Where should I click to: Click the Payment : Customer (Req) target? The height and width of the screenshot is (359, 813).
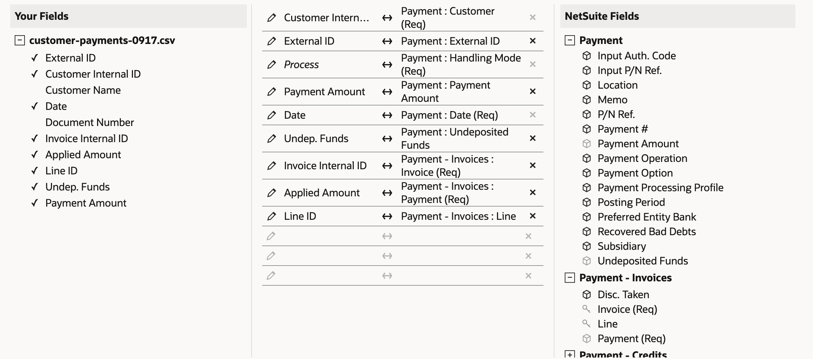point(448,18)
